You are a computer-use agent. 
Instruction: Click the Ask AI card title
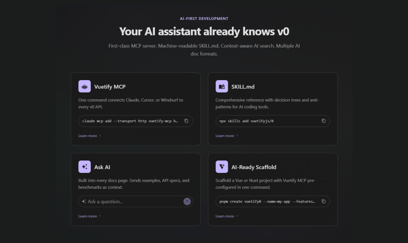[x=102, y=167]
